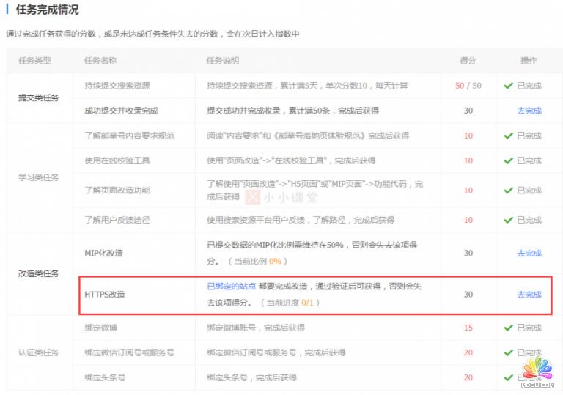Image resolution: width=563 pixels, height=395 pixels.
Task: Click 已完成 status in 持续提交搜索资源 row
Action: [x=529, y=86]
